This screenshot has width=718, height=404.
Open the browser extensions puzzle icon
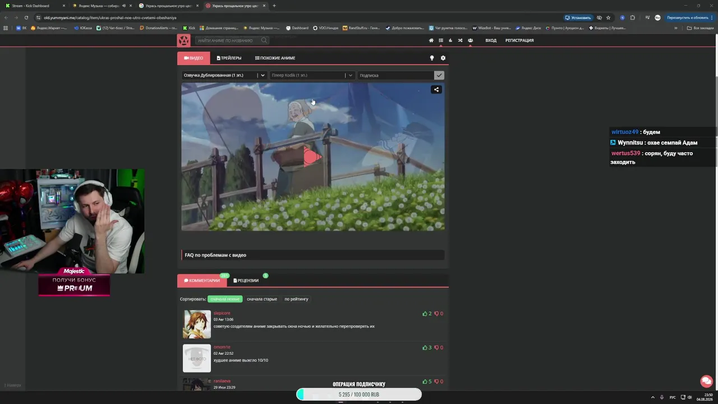click(633, 17)
